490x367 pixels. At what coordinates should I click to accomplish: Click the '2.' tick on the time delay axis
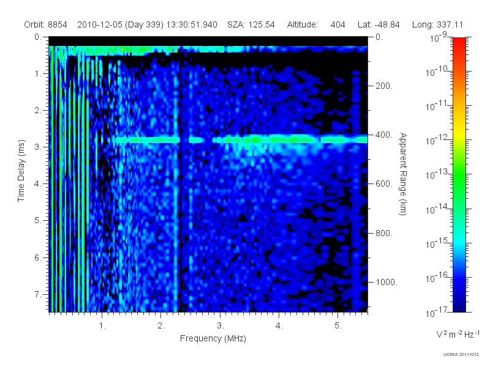click(x=38, y=111)
